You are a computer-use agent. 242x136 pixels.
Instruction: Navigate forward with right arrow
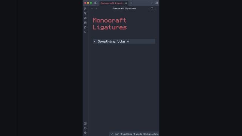point(96,8)
